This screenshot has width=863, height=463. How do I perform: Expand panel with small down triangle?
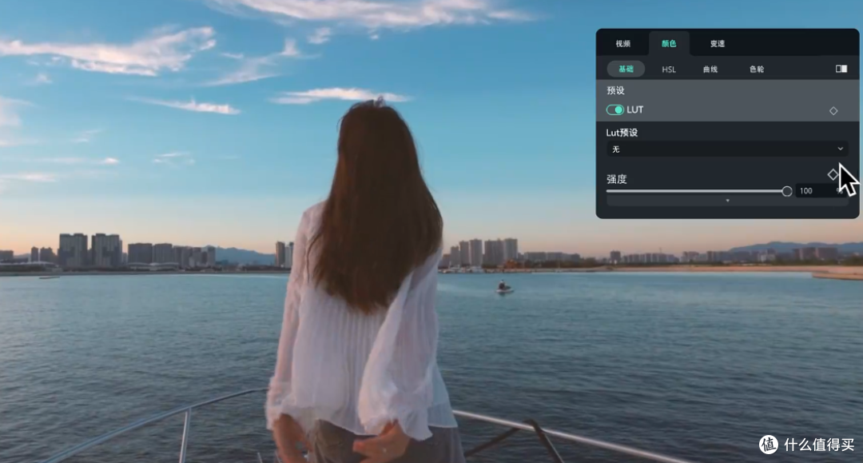coord(727,201)
